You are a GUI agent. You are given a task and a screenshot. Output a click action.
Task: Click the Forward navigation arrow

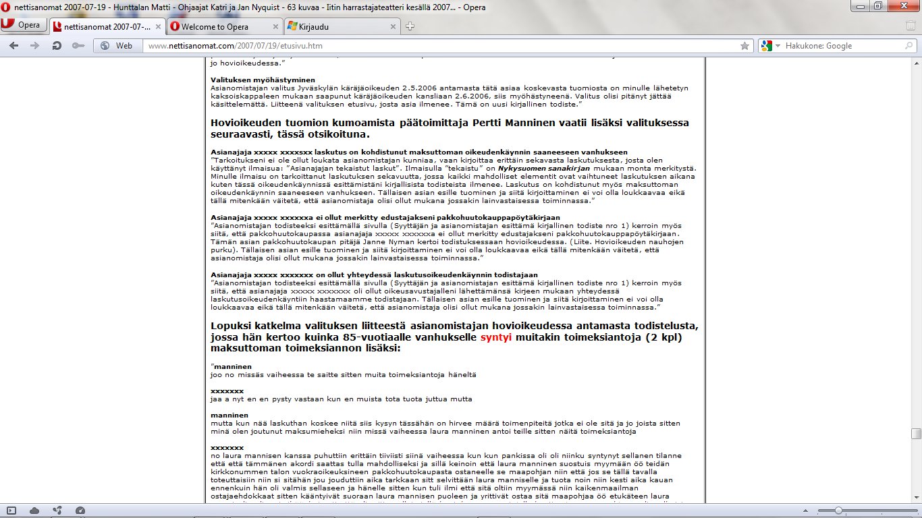(35, 46)
